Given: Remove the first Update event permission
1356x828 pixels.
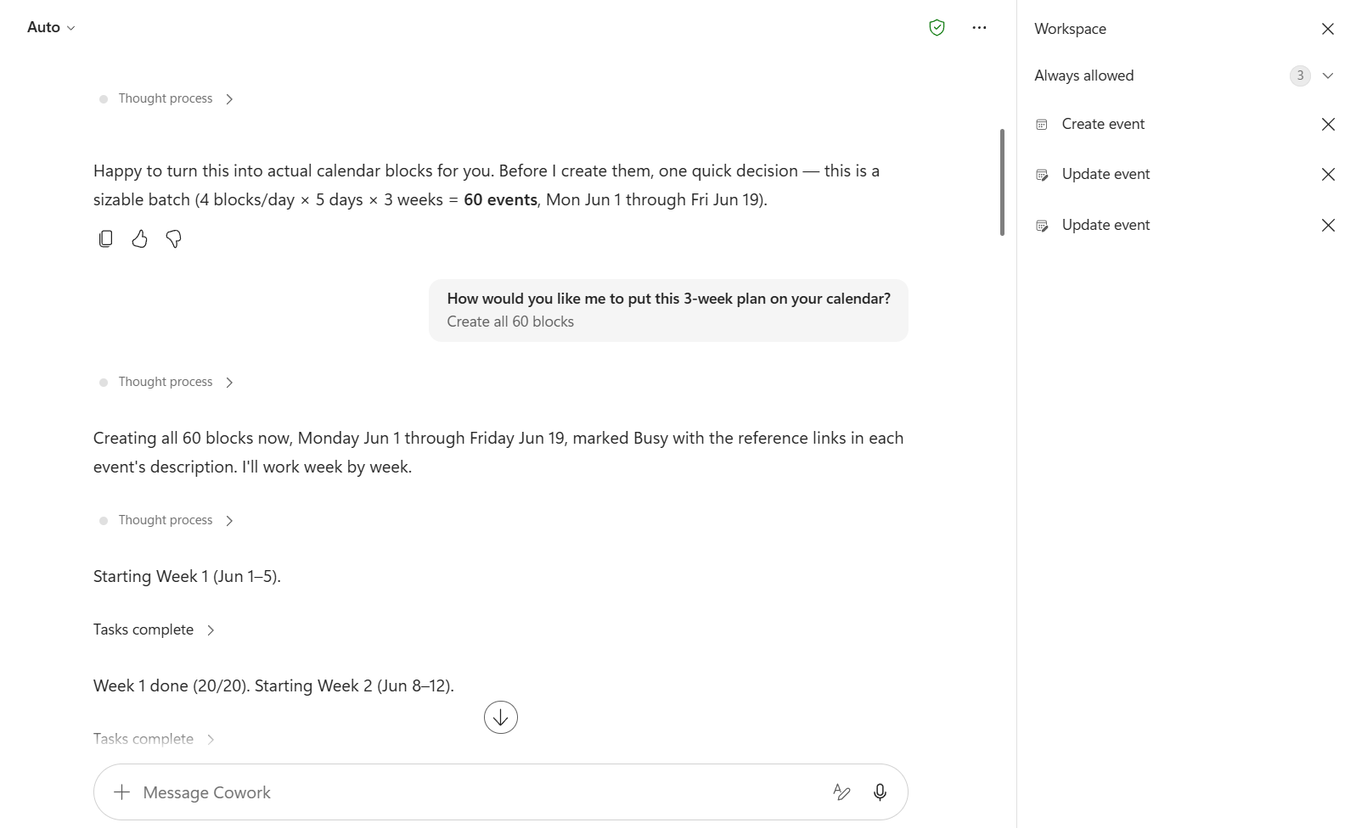Looking at the screenshot, I should tap(1328, 175).
